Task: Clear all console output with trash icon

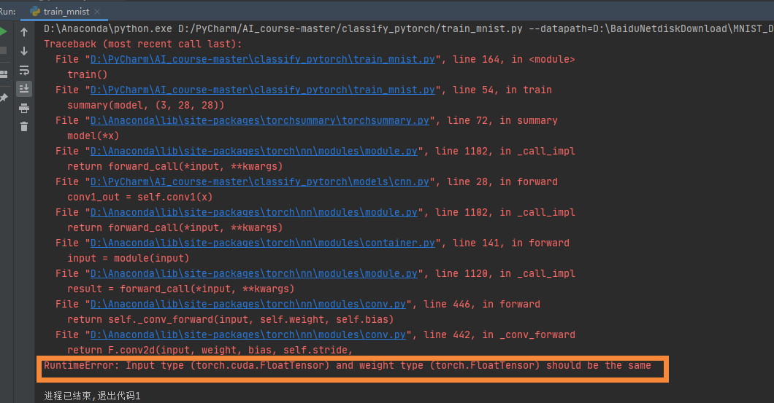Action: (x=23, y=127)
